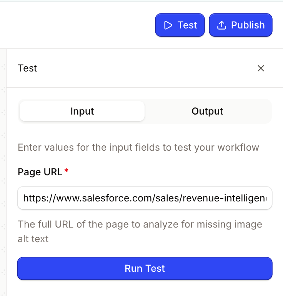Switch to the Output tab

click(x=207, y=111)
